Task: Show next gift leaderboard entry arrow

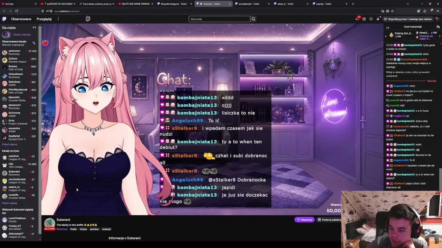Action: point(440,36)
